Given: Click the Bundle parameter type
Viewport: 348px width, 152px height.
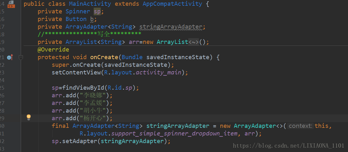Looking at the screenshot, I should (x=132, y=57).
